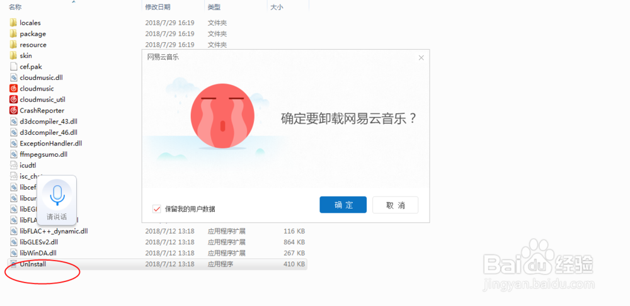The height and width of the screenshot is (306, 630).
Task: Select the cloudmusic application red icon
Action: pyautogui.click(x=13, y=88)
